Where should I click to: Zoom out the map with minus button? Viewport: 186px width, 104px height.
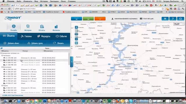pos(76,39)
